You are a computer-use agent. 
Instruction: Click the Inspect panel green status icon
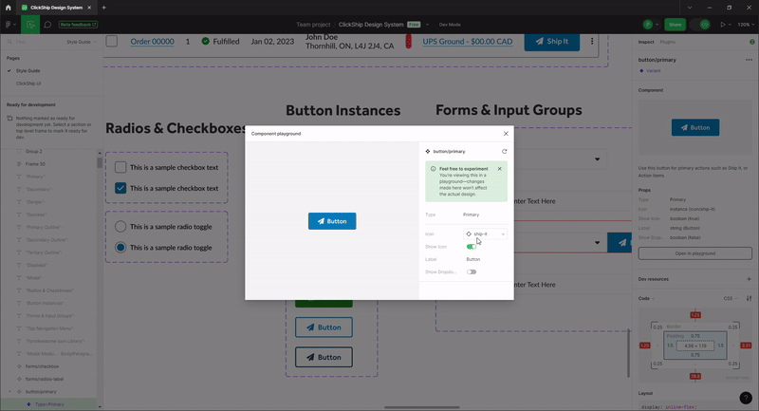751,42
